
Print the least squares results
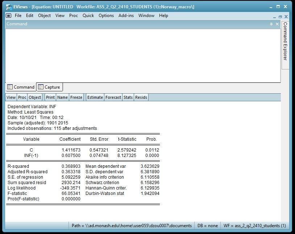tap(50, 97)
